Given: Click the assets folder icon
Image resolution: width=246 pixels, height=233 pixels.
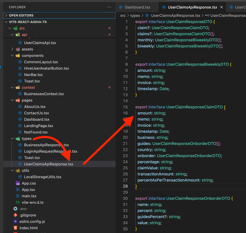Looking at the screenshot, I should 18,49.
